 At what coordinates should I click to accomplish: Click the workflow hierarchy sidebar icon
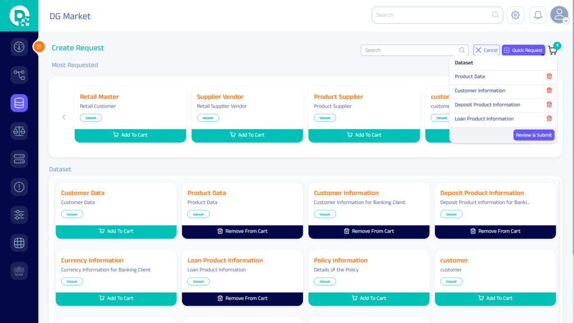click(x=19, y=75)
